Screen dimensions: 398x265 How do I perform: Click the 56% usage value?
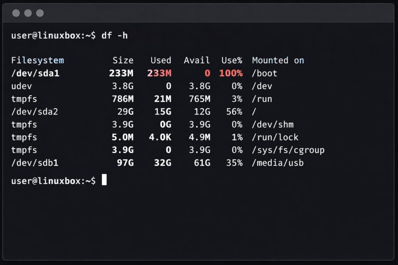(234, 112)
